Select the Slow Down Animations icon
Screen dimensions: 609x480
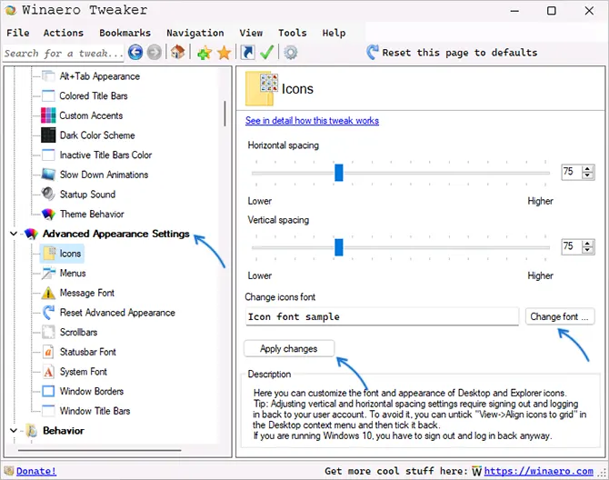[x=48, y=175]
